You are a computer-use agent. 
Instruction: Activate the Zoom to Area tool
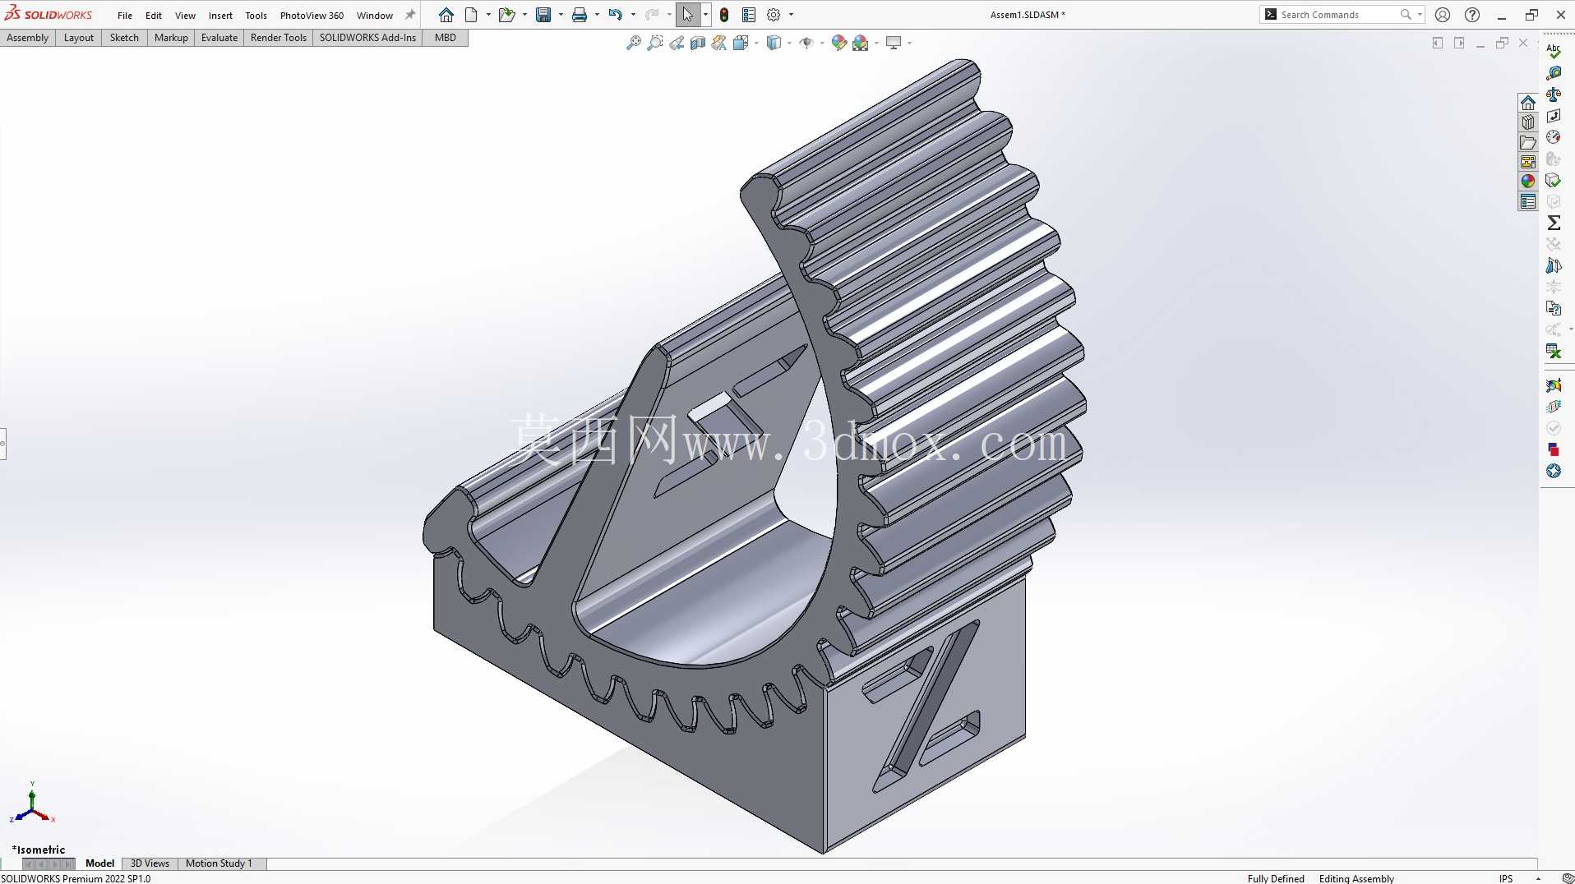[x=655, y=43]
